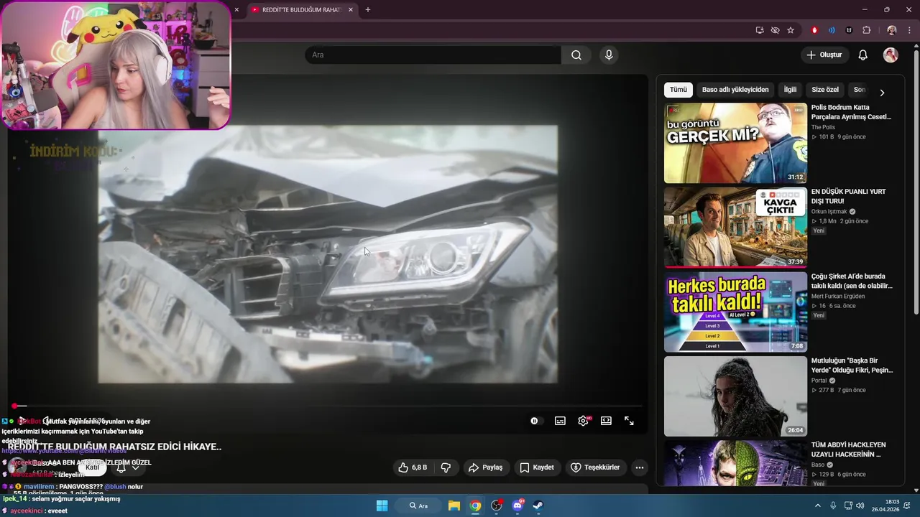Click the network tray icon
Screen dimensions: 920x517
click(x=848, y=506)
